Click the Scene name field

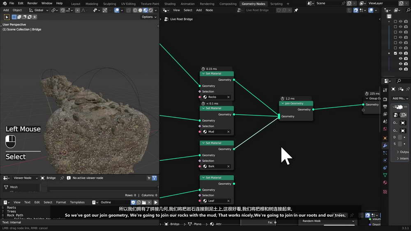point(328,3)
